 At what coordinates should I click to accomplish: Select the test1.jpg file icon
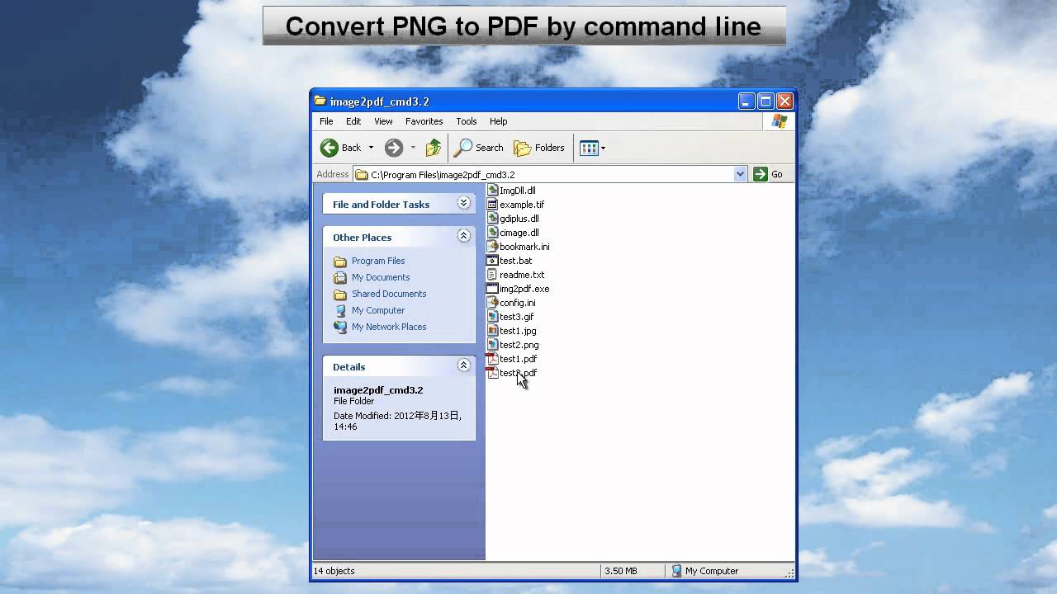coord(492,331)
